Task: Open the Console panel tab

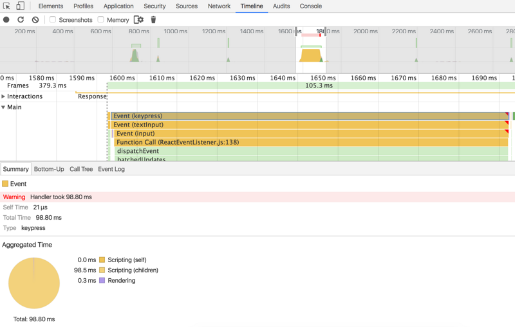Action: tap(311, 6)
